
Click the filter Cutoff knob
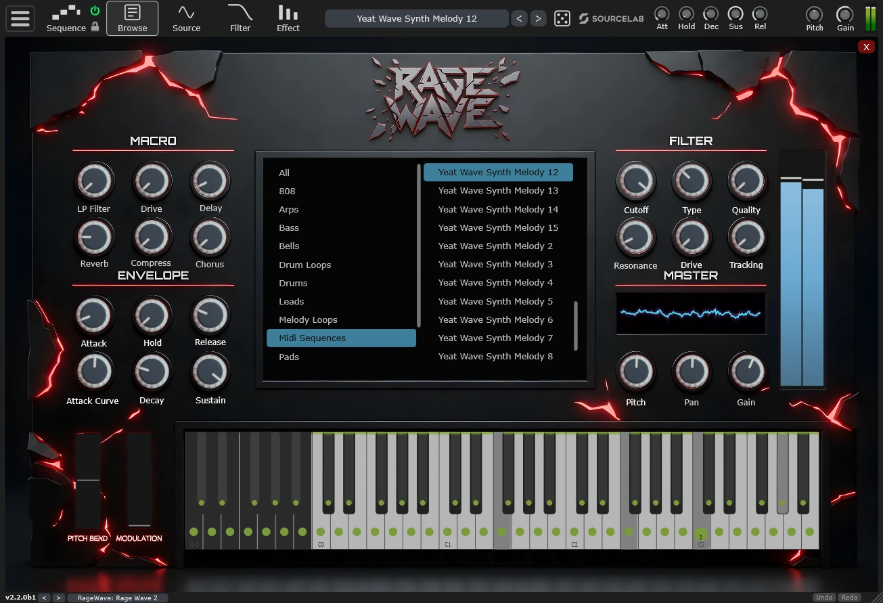click(x=635, y=181)
